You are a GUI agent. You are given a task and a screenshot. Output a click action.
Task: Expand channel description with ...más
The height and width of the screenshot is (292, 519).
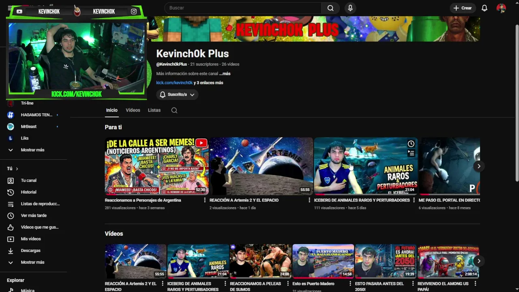(225, 74)
